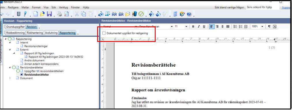The image size is (292, 110).
Task: Click the blue exclamation mark icon
Action: 25,14
